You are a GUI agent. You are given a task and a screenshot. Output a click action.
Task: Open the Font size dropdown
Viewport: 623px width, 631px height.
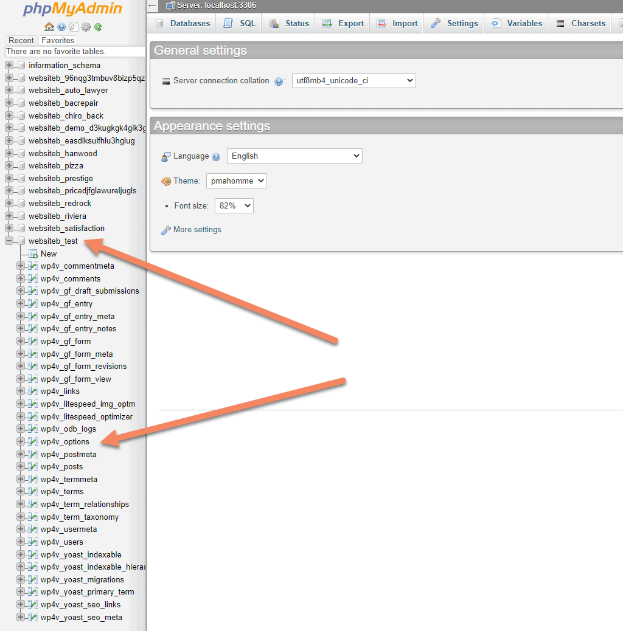tap(234, 205)
